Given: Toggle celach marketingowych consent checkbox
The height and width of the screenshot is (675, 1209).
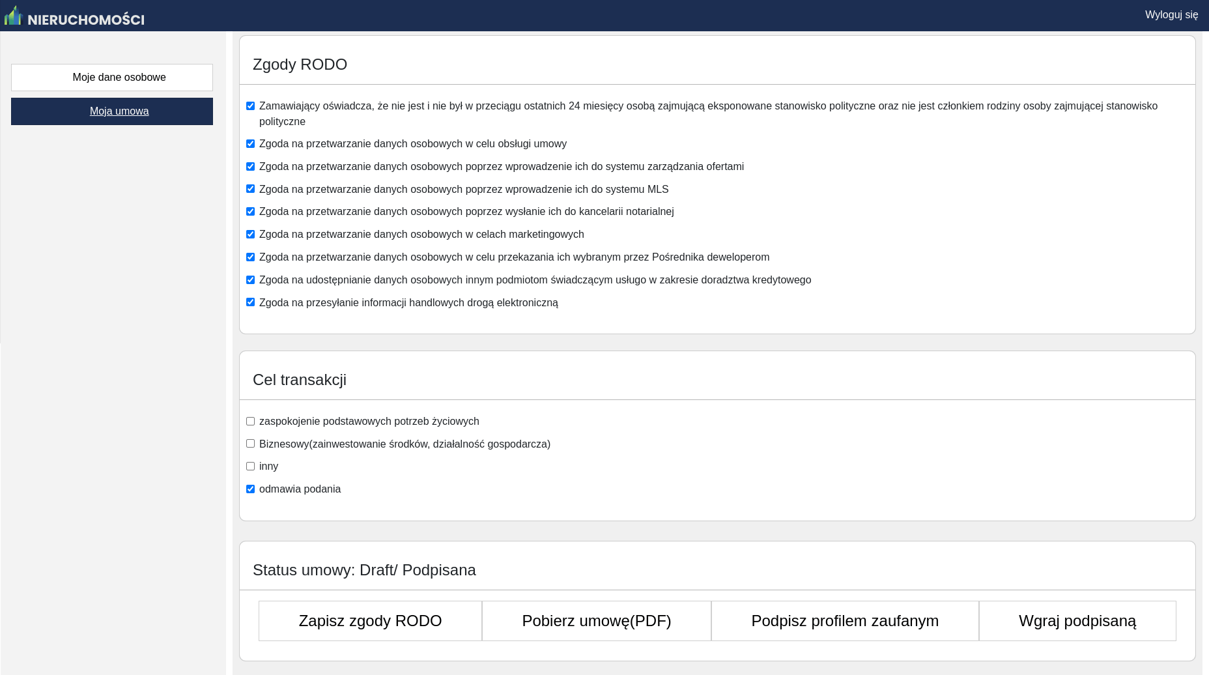Looking at the screenshot, I should click(x=250, y=234).
